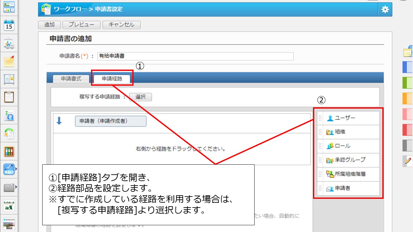Click the group icon for 承認グループ
The height and width of the screenshot is (232, 413).
point(330,160)
